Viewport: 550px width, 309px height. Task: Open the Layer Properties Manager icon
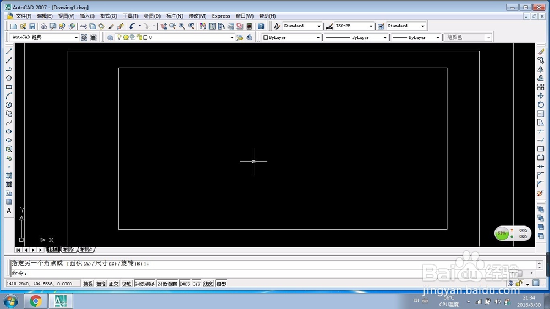(x=110, y=37)
